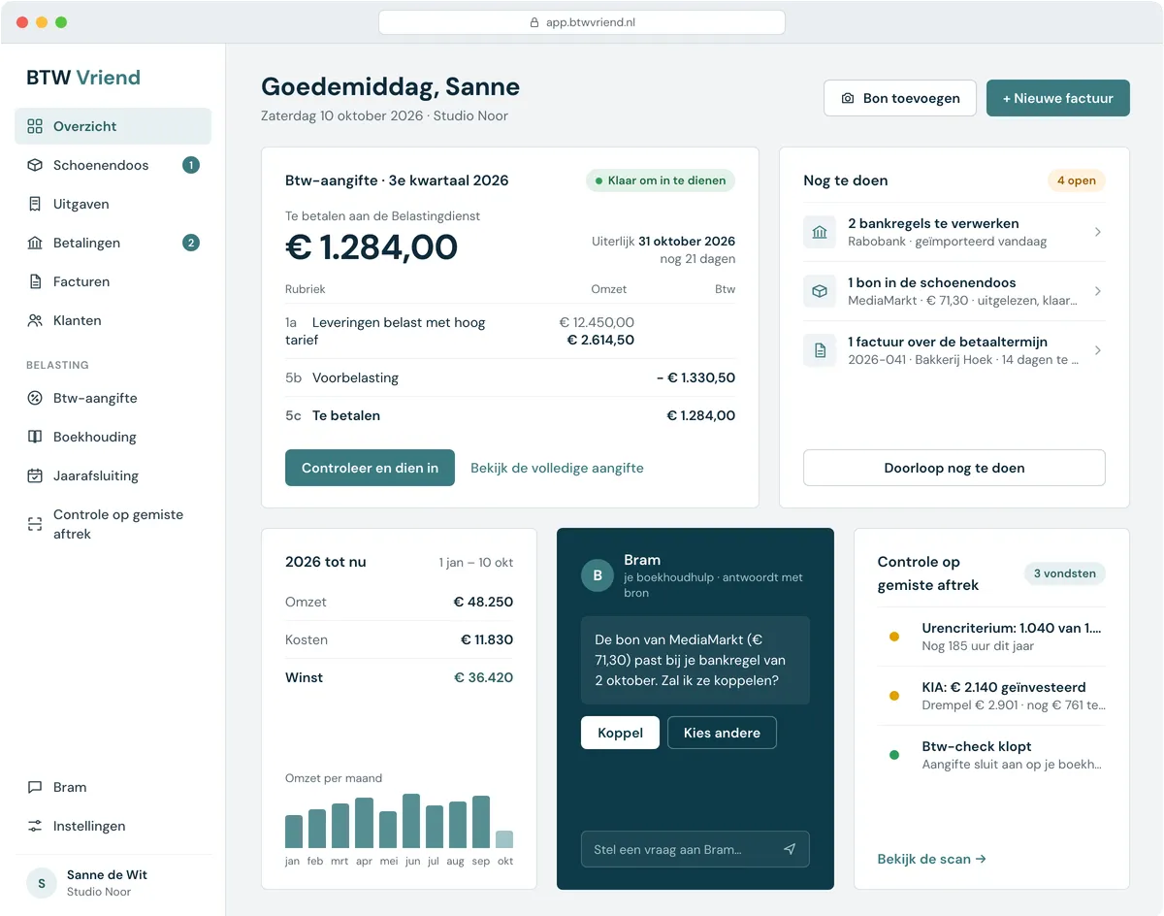Click the scan icon for gemiste aftrek
The height and width of the screenshot is (916, 1164).
pyautogui.click(x=35, y=524)
